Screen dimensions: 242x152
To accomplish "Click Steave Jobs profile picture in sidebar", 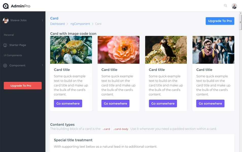I will (x=6, y=20).
